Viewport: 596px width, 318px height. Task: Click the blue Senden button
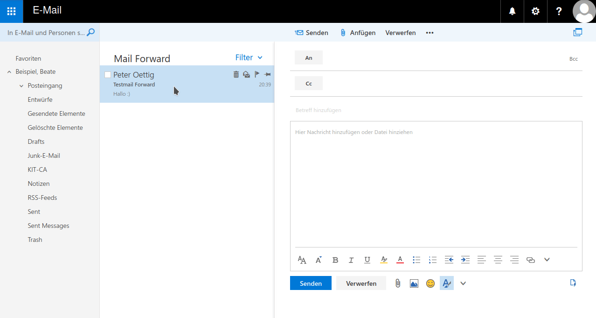(x=311, y=283)
